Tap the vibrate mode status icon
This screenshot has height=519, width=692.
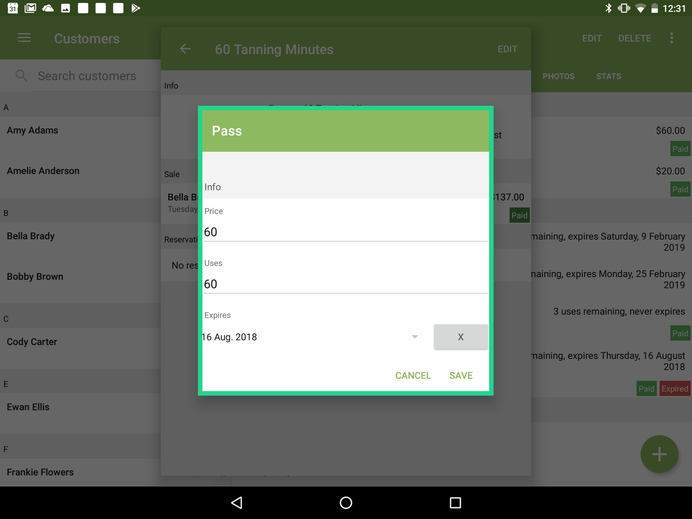coord(624,8)
